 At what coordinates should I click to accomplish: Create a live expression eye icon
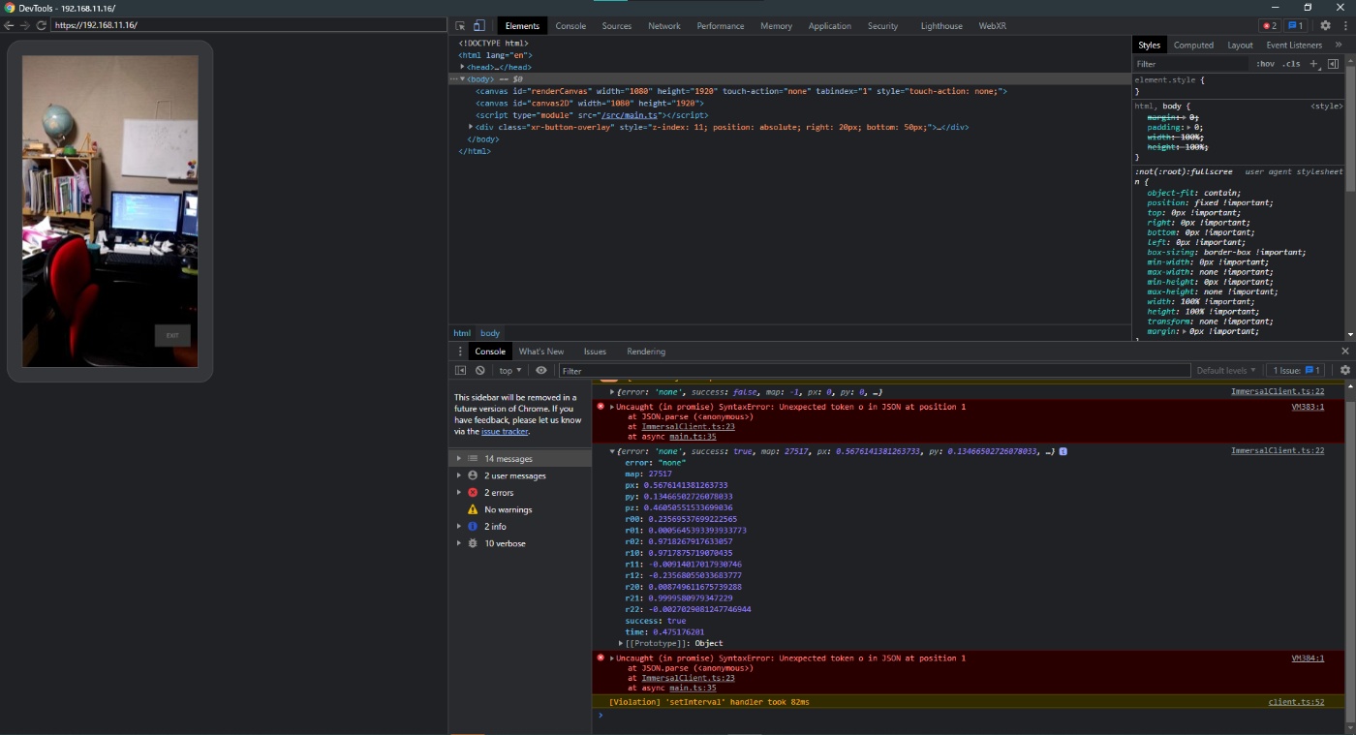tap(540, 370)
